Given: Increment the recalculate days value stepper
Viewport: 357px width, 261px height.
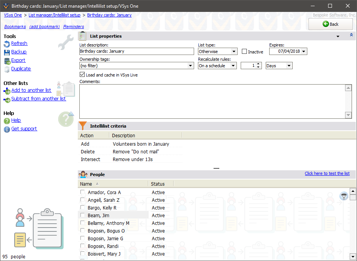Looking at the screenshot, I should [258, 64].
